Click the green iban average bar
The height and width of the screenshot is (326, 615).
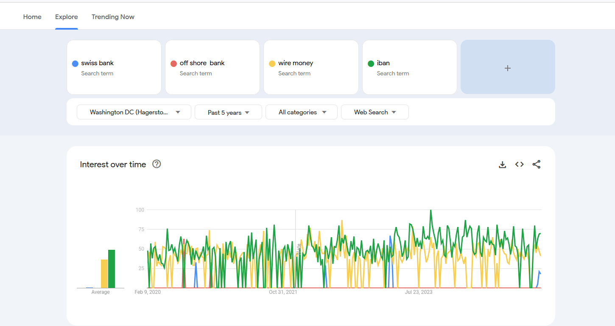pos(112,269)
